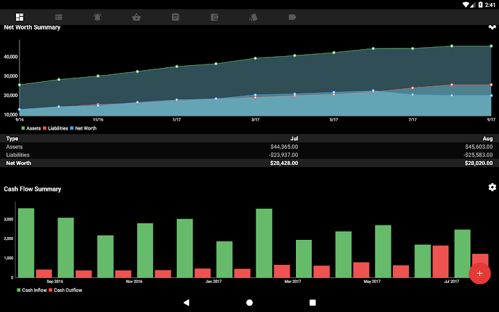Open the shopping basket tab

click(x=137, y=17)
